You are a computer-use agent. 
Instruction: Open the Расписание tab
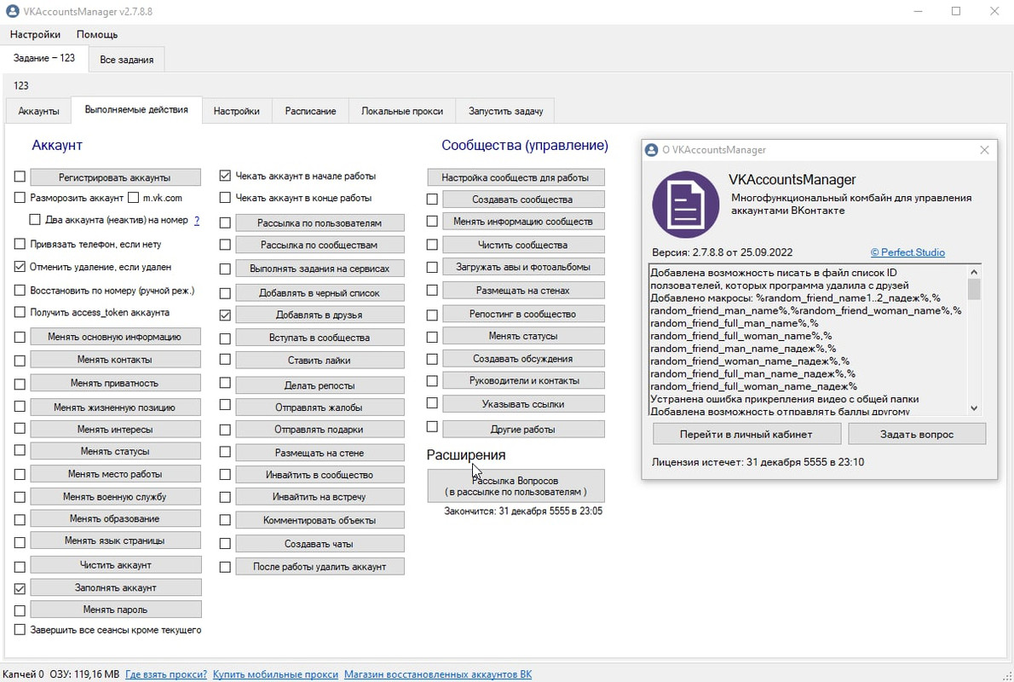310,111
